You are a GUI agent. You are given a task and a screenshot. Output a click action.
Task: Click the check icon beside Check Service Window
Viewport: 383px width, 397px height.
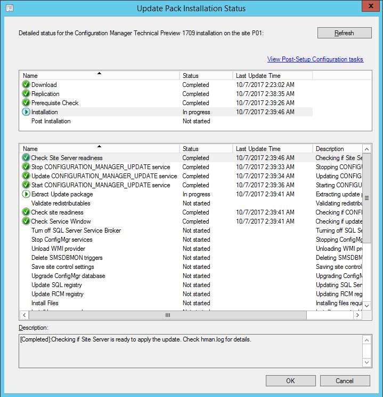click(x=26, y=221)
